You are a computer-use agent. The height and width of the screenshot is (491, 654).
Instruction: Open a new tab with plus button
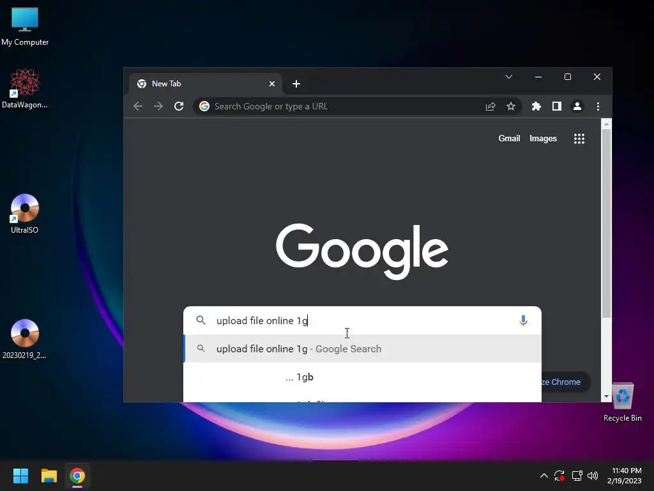point(296,84)
